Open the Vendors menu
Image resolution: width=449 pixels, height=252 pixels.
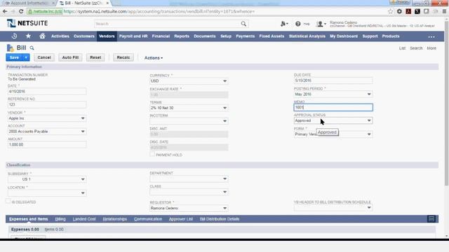pos(107,36)
